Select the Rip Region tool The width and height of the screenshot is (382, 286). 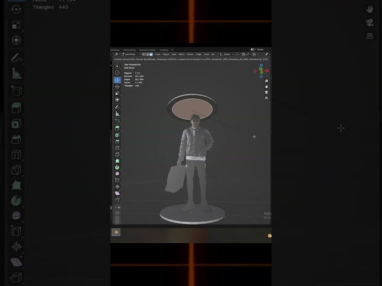(117, 200)
